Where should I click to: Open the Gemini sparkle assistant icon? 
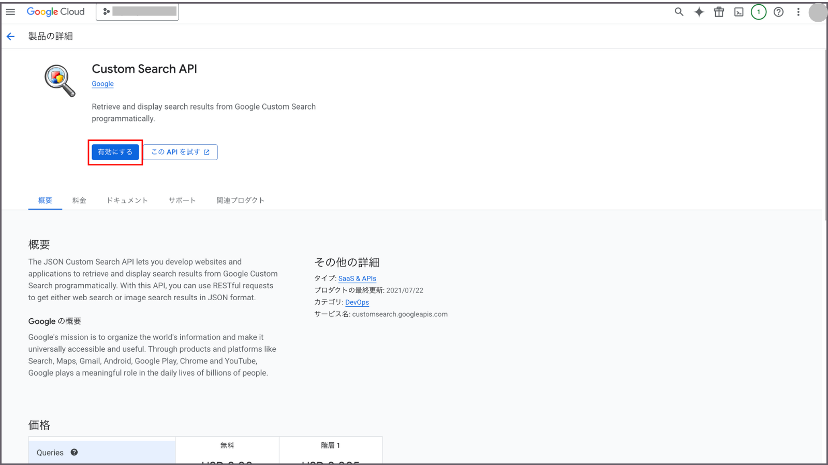pyautogui.click(x=699, y=12)
